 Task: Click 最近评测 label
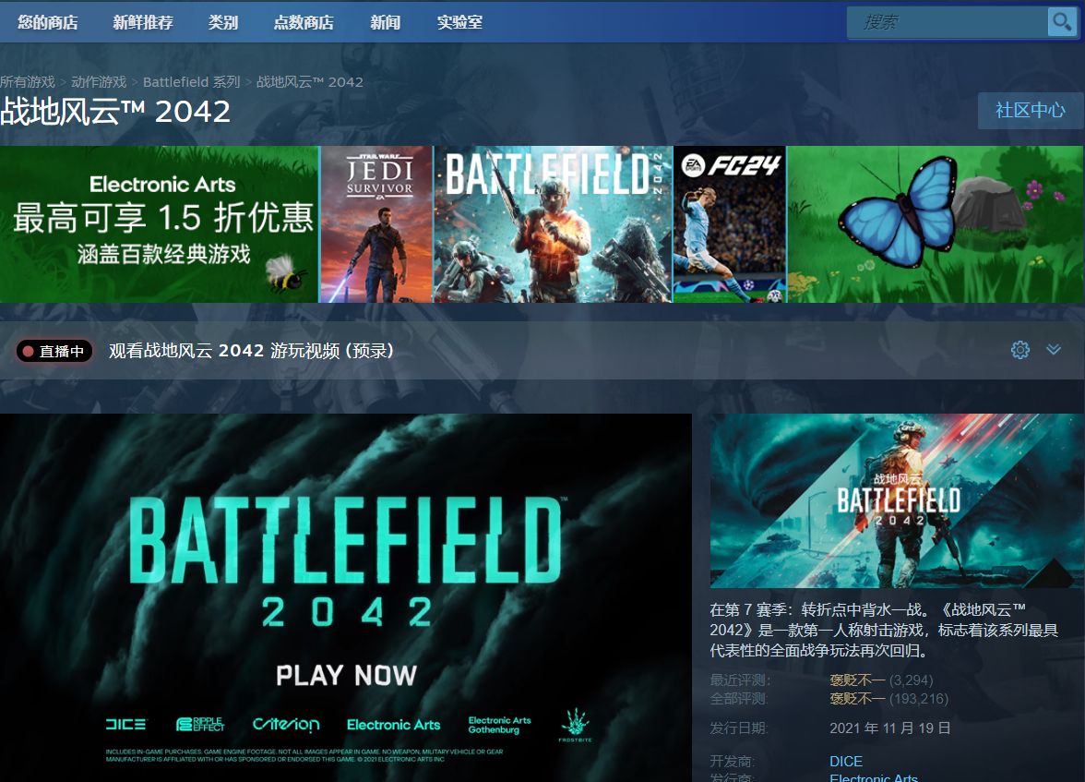[x=740, y=680]
